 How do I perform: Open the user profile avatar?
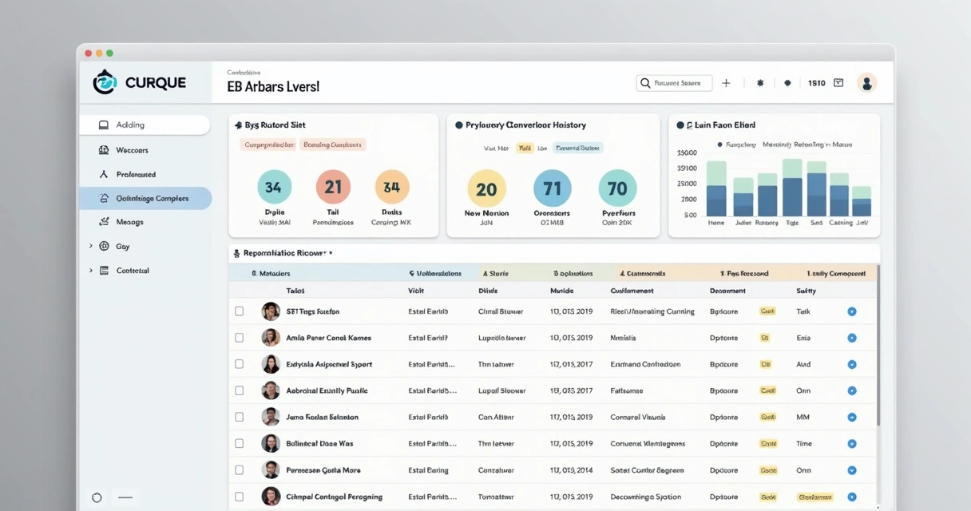tap(866, 82)
